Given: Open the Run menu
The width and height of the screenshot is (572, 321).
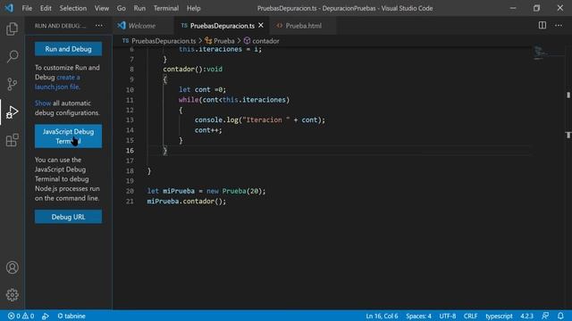Looking at the screenshot, I should coord(139,8).
